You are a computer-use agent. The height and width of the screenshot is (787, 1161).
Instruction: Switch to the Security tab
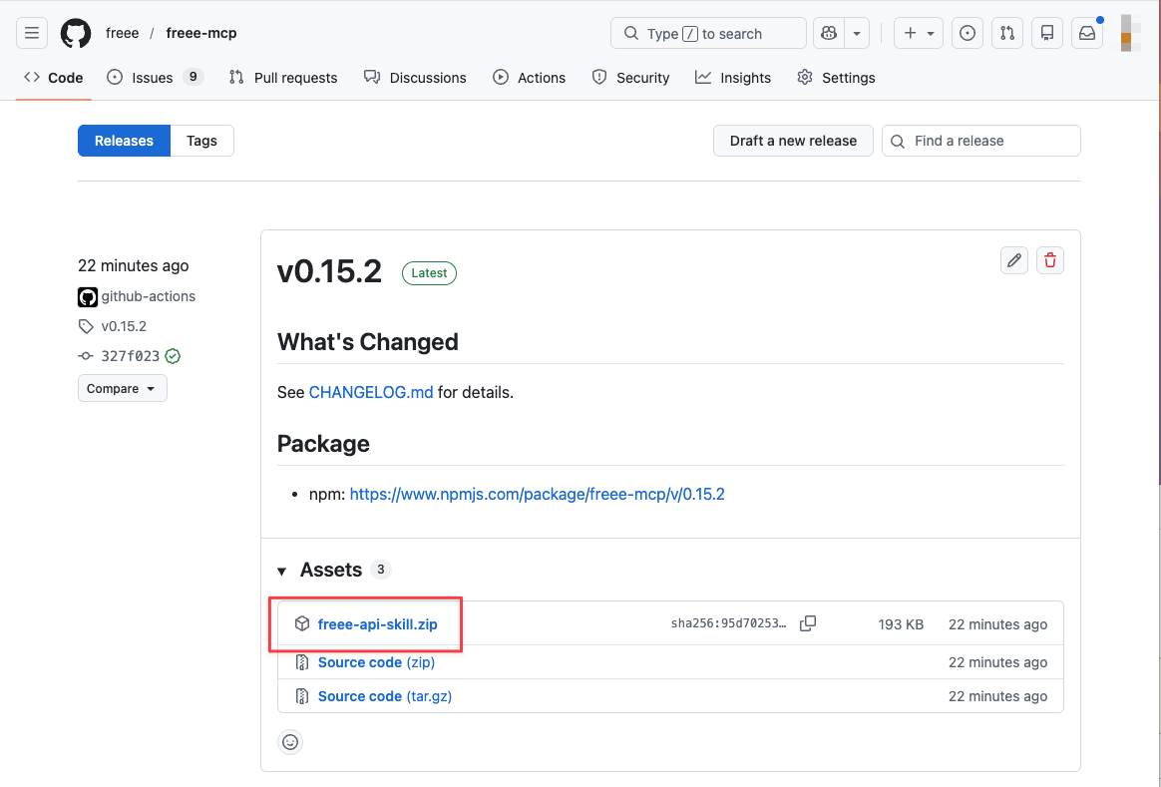click(x=630, y=78)
